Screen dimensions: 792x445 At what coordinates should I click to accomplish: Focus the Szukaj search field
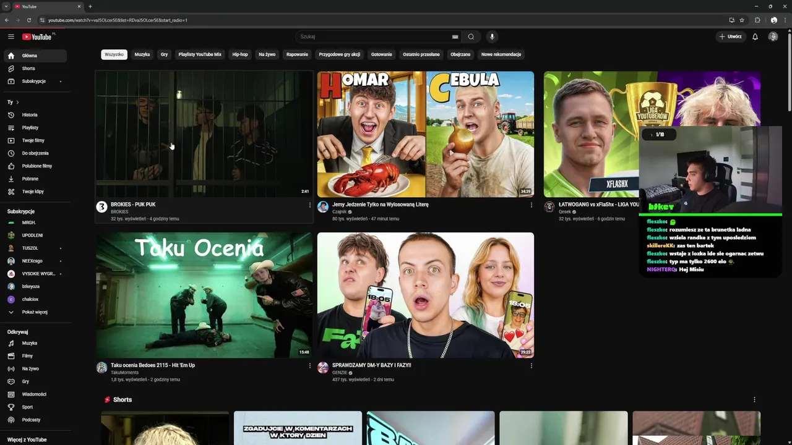[374, 36]
